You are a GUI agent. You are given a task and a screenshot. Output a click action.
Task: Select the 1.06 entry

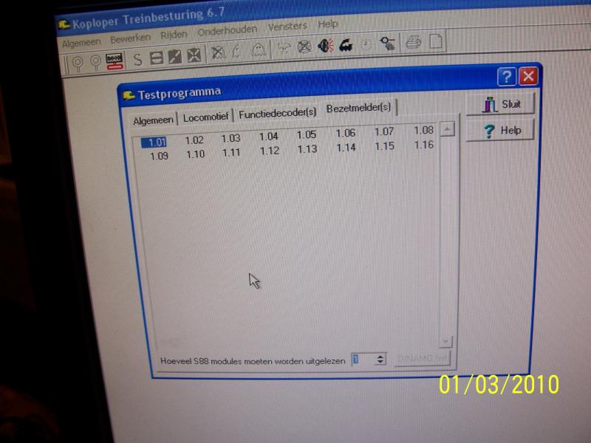(x=346, y=134)
